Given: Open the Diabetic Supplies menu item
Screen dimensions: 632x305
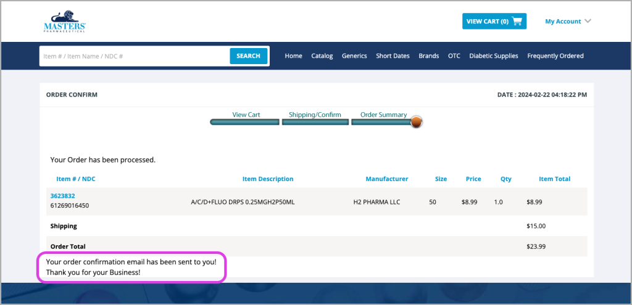Looking at the screenshot, I should 494,56.
